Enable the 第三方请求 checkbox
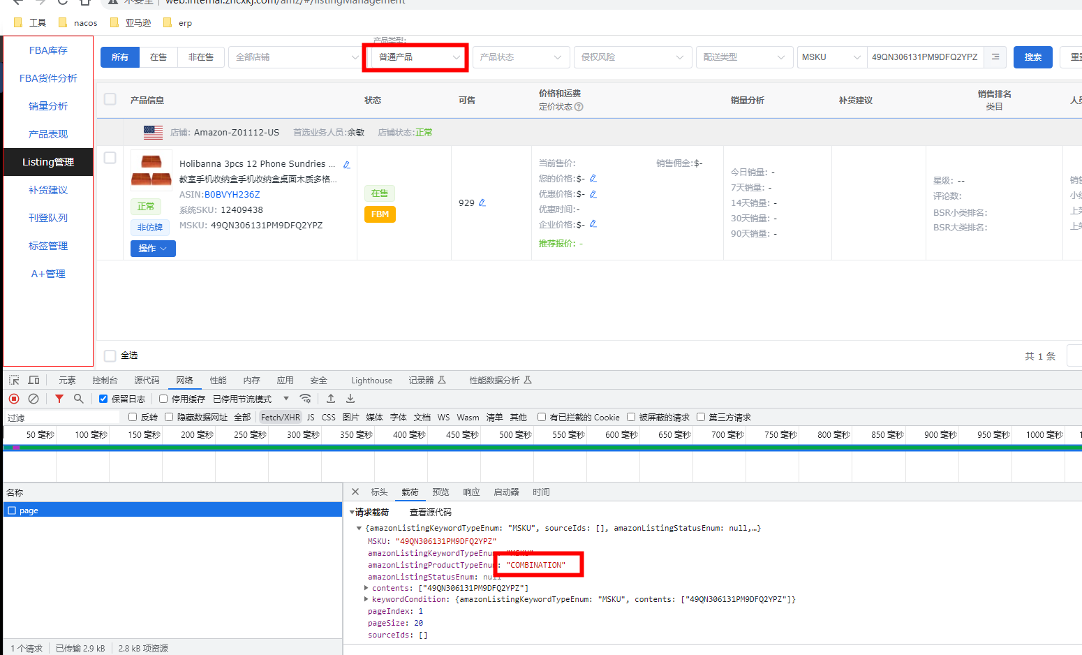This screenshot has height=655, width=1082. point(701,417)
